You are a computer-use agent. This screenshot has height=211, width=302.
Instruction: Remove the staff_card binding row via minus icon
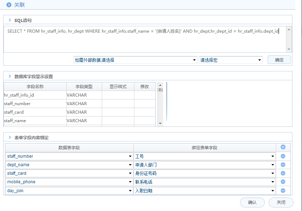point(283,173)
